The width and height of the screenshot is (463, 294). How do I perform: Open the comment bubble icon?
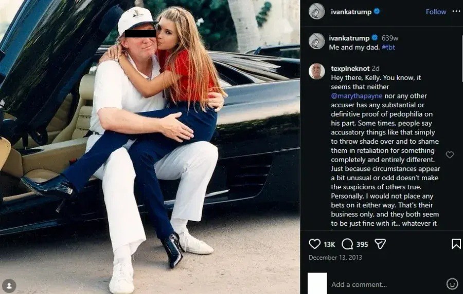click(x=347, y=244)
